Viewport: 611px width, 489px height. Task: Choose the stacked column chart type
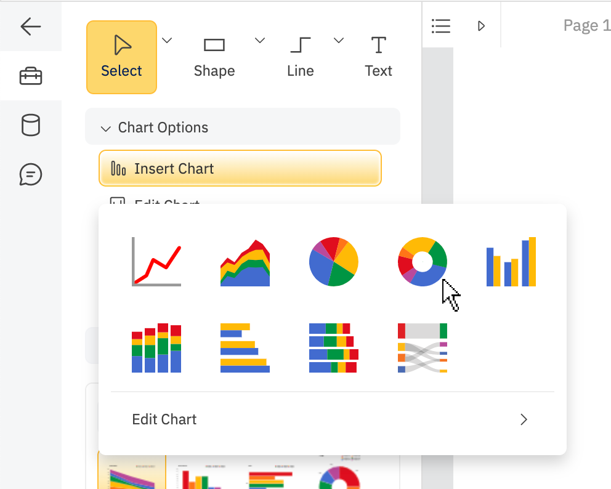coord(156,347)
